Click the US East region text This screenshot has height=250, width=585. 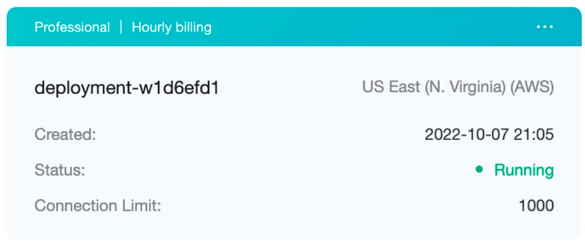pyautogui.click(x=391, y=87)
